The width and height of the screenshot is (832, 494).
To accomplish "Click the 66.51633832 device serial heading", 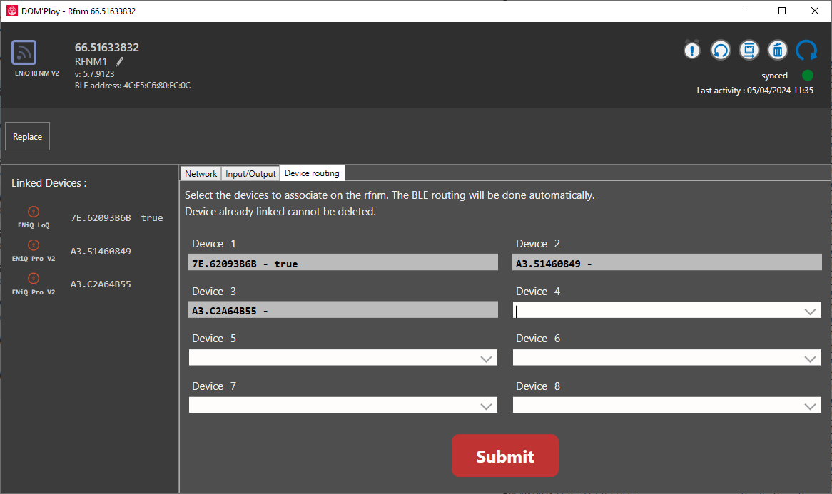I will (x=106, y=47).
